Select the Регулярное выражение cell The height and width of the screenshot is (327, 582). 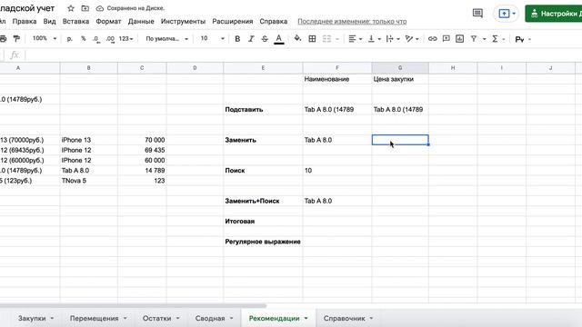[263, 242]
